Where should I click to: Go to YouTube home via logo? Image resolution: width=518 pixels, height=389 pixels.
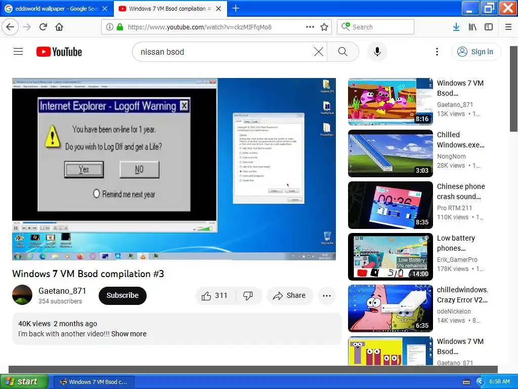click(x=59, y=52)
